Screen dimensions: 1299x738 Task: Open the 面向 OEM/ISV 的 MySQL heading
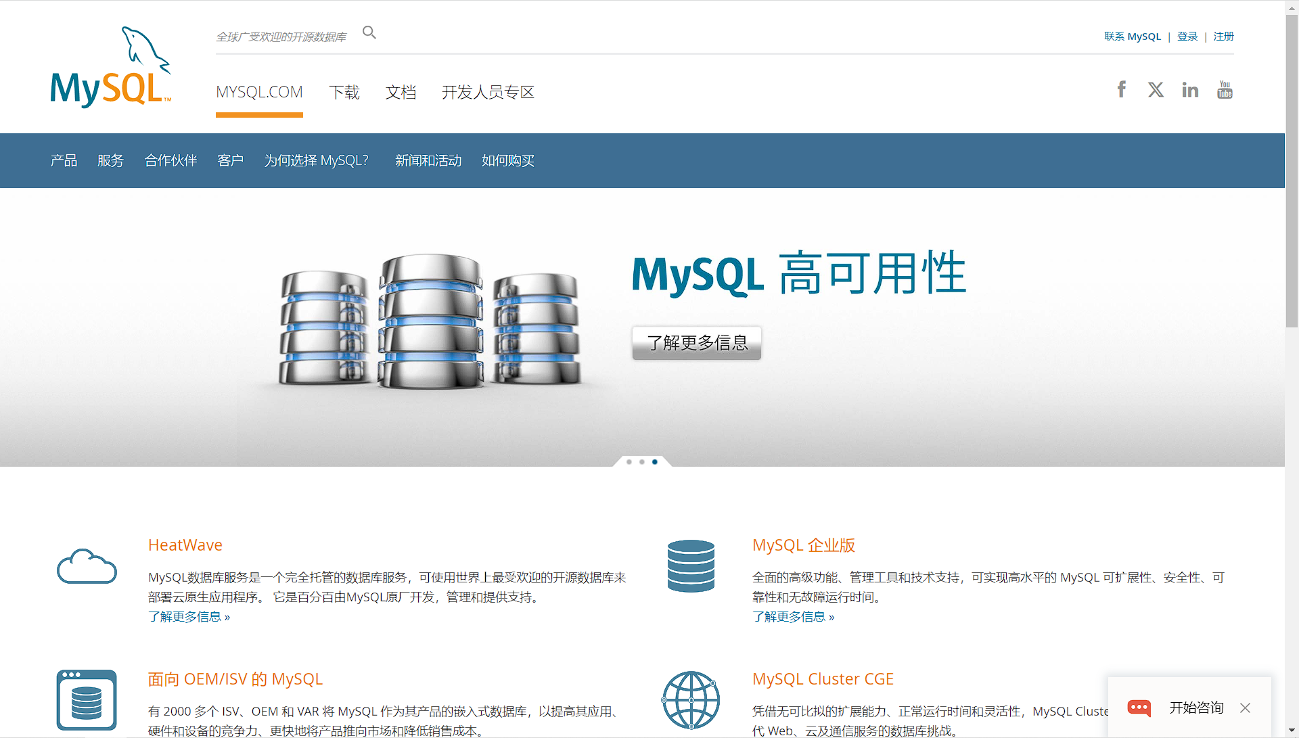tap(235, 679)
